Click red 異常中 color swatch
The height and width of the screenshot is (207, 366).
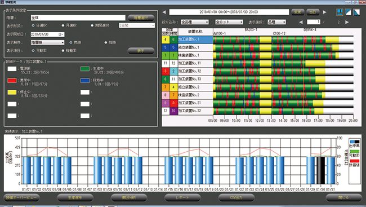[x=12, y=81]
